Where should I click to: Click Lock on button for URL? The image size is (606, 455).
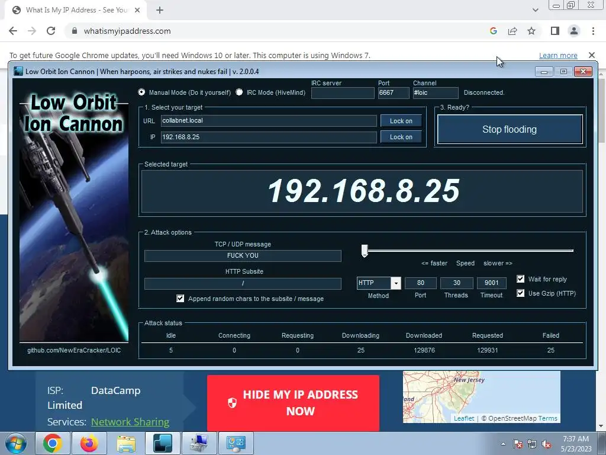click(x=401, y=121)
